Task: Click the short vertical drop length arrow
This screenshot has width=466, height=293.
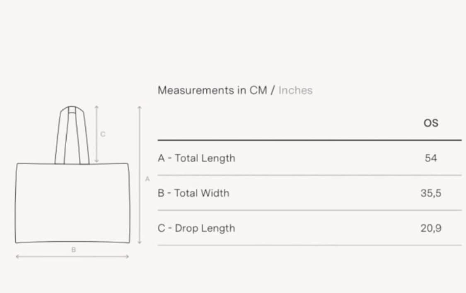Action: coord(96,134)
